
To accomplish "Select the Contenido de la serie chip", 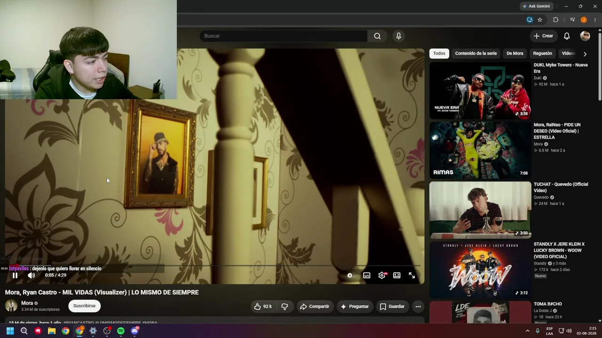I will pos(476,54).
